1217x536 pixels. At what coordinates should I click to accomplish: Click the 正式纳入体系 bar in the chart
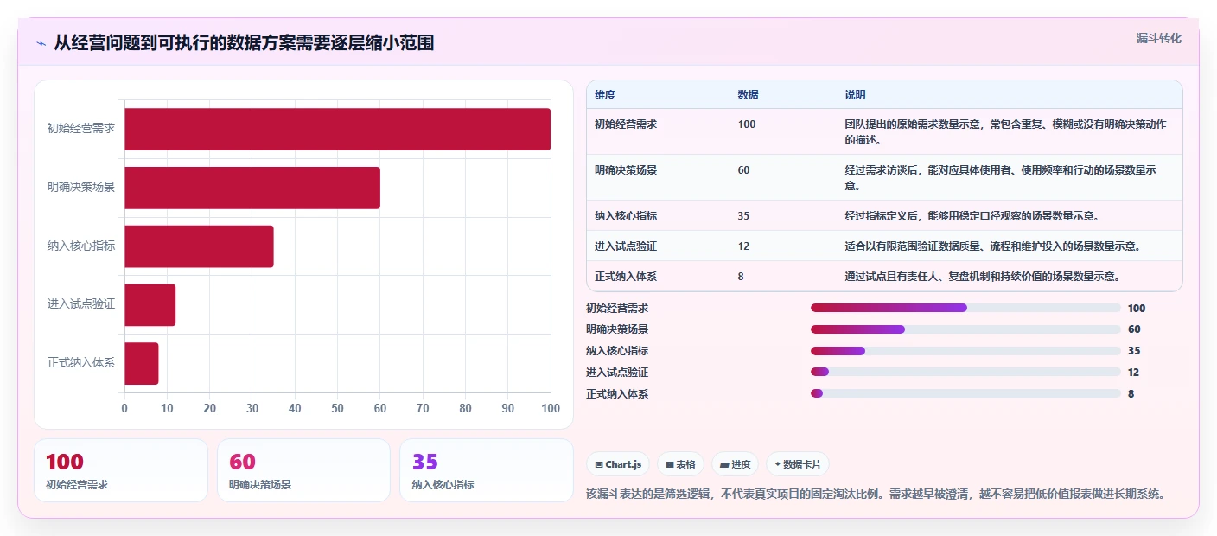(141, 363)
